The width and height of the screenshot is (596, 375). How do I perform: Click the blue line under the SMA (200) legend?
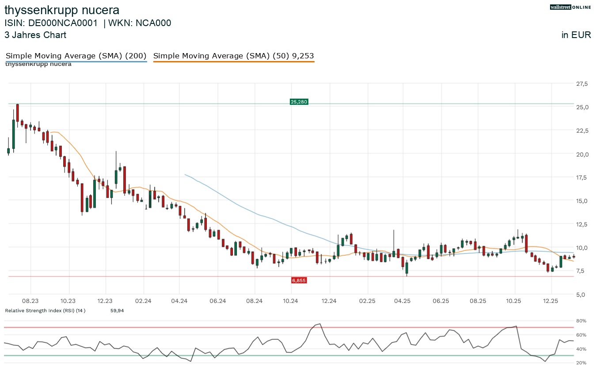pos(76,62)
